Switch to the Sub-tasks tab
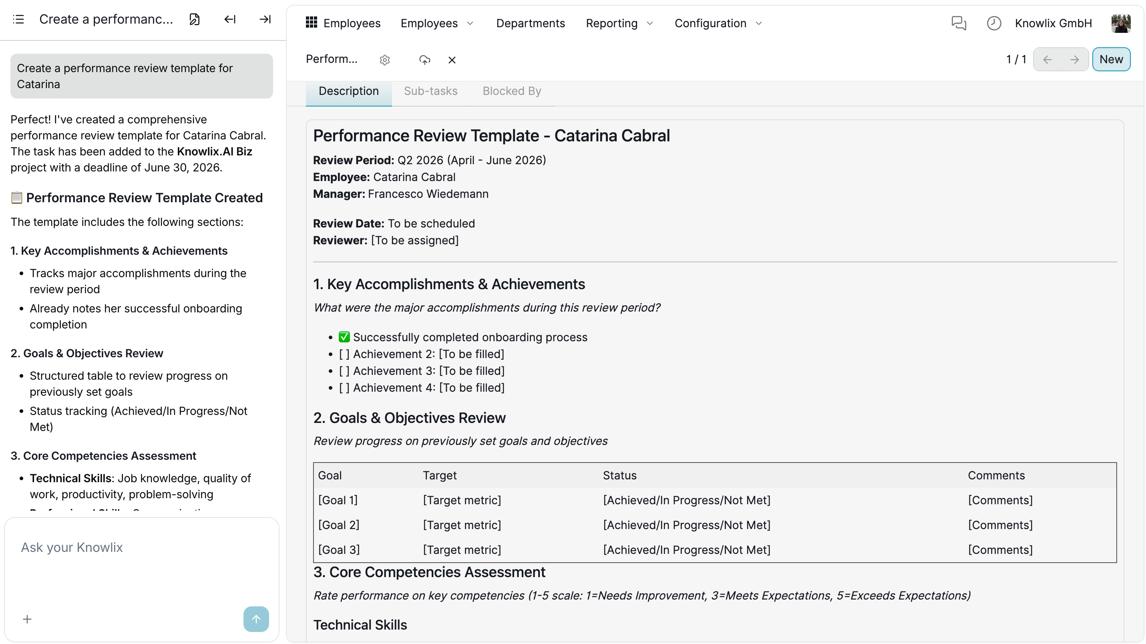The height and width of the screenshot is (644, 1146). pos(430,91)
